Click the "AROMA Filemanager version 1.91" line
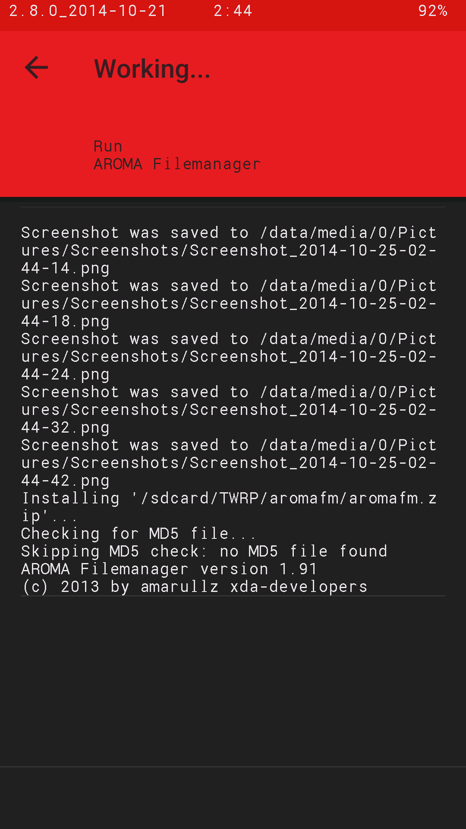The width and height of the screenshot is (466, 829). coord(169,569)
